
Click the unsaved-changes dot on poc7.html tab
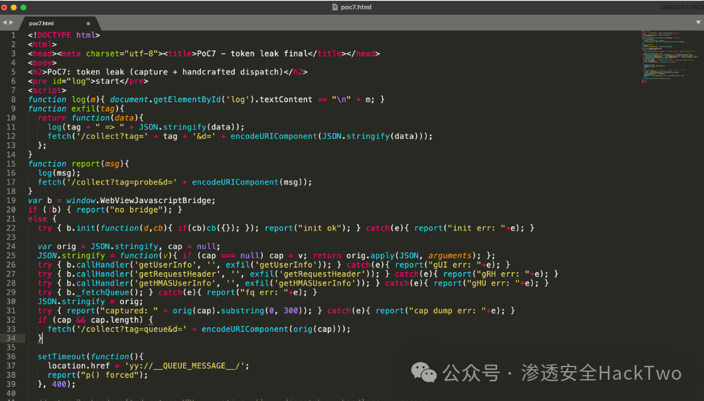pyautogui.click(x=88, y=23)
